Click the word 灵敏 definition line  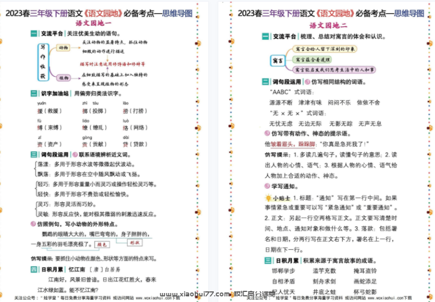point(97,214)
